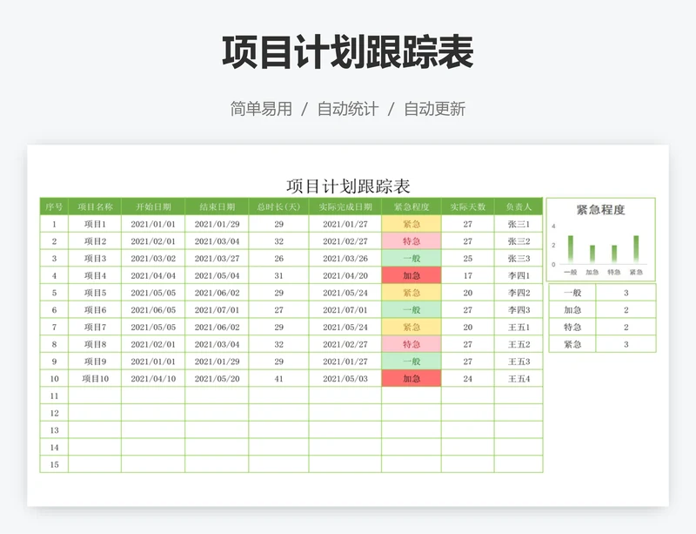Select the 项目名称 column header
The height and width of the screenshot is (534, 696).
(95, 206)
